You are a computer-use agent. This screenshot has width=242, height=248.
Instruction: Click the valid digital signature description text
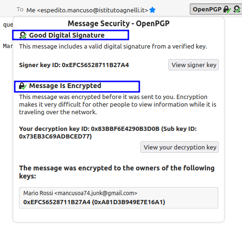click(x=113, y=47)
